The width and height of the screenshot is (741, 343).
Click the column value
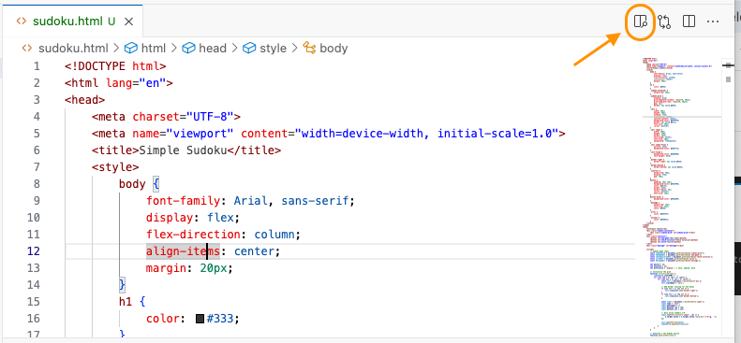pos(275,235)
